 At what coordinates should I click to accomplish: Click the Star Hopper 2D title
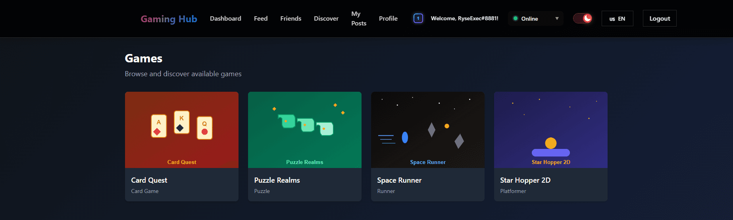click(525, 180)
